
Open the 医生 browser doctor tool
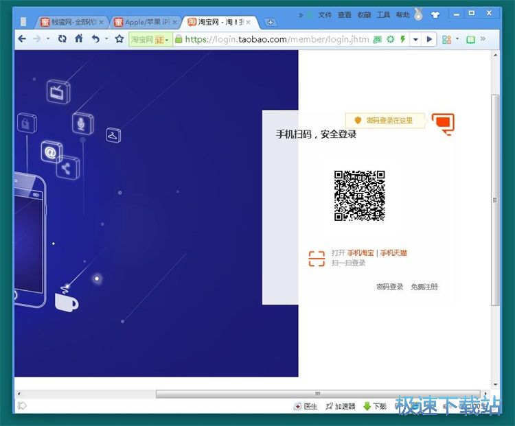(306, 406)
